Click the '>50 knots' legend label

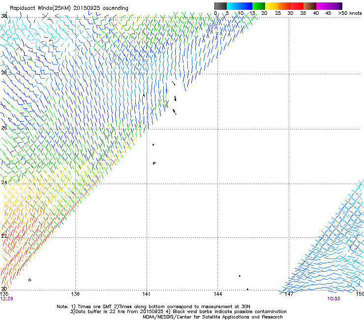350,13
